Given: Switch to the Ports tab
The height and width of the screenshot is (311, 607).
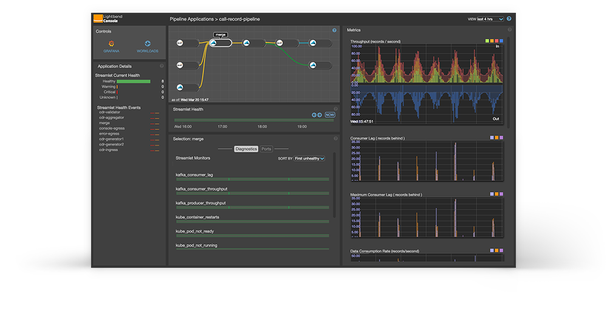Looking at the screenshot, I should click(266, 149).
